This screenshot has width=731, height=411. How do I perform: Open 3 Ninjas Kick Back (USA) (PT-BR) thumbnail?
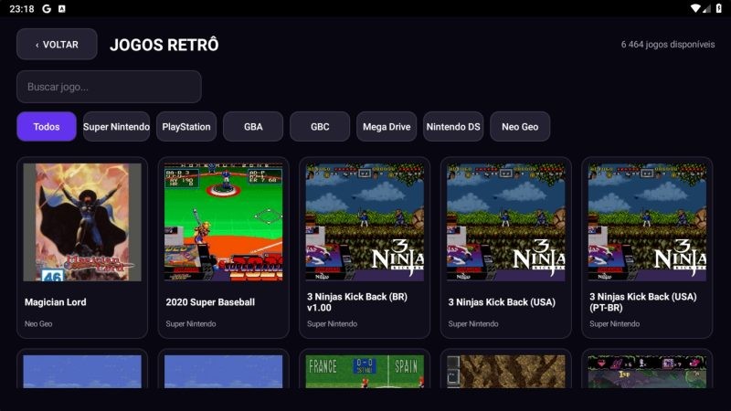[647, 222]
